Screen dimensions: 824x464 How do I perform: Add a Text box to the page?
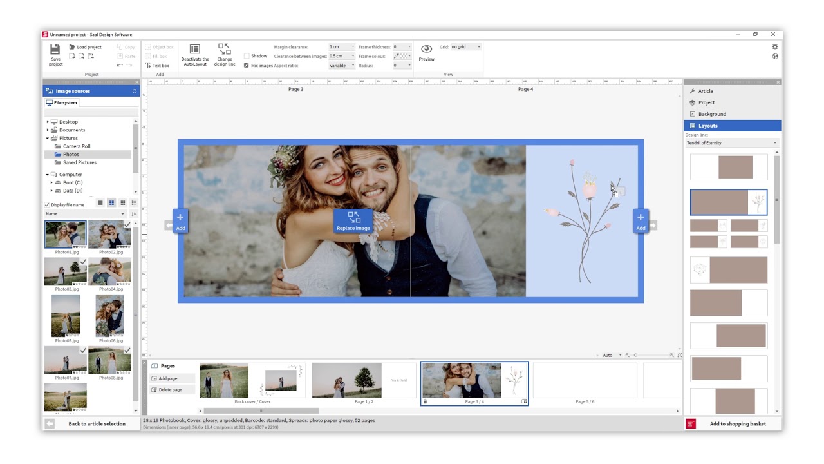pyautogui.click(x=157, y=65)
